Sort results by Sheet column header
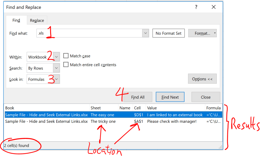Viewport: 264px width, 160px height. 104,108
